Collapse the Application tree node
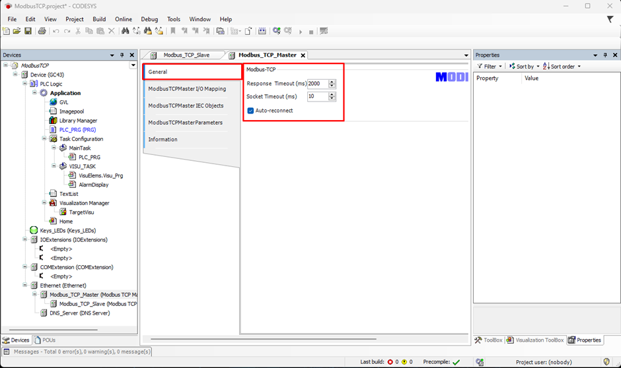 point(34,92)
